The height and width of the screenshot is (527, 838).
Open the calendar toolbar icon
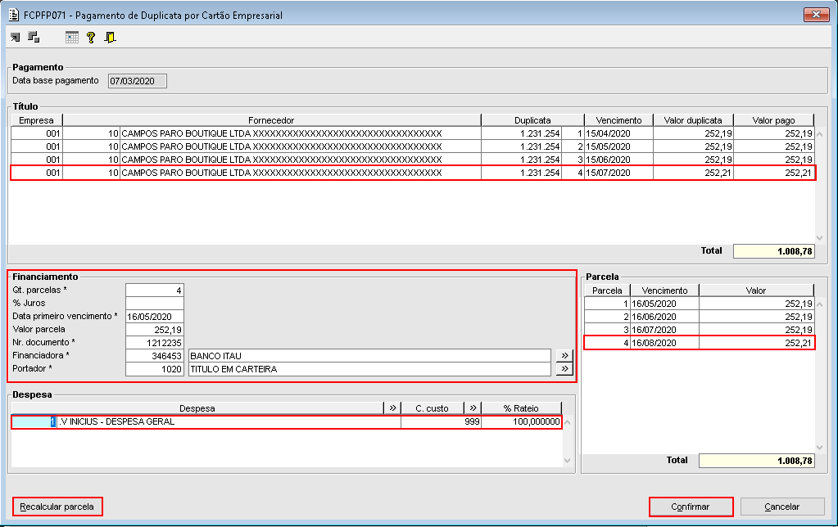71,38
